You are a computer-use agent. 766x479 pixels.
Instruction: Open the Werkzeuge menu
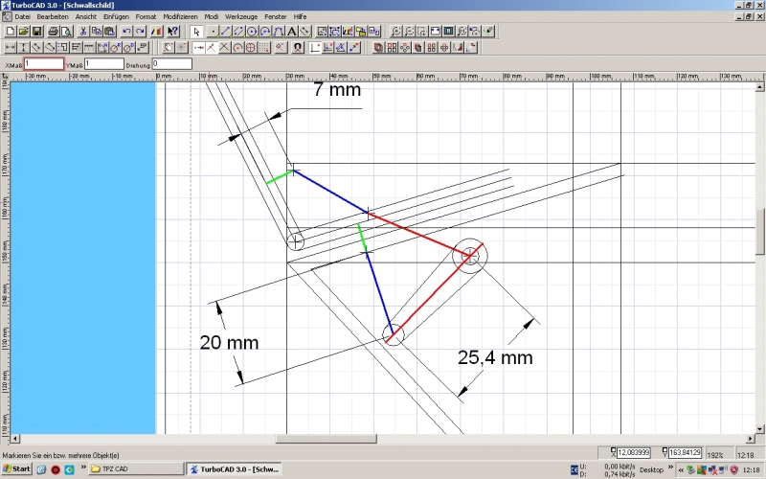point(240,17)
